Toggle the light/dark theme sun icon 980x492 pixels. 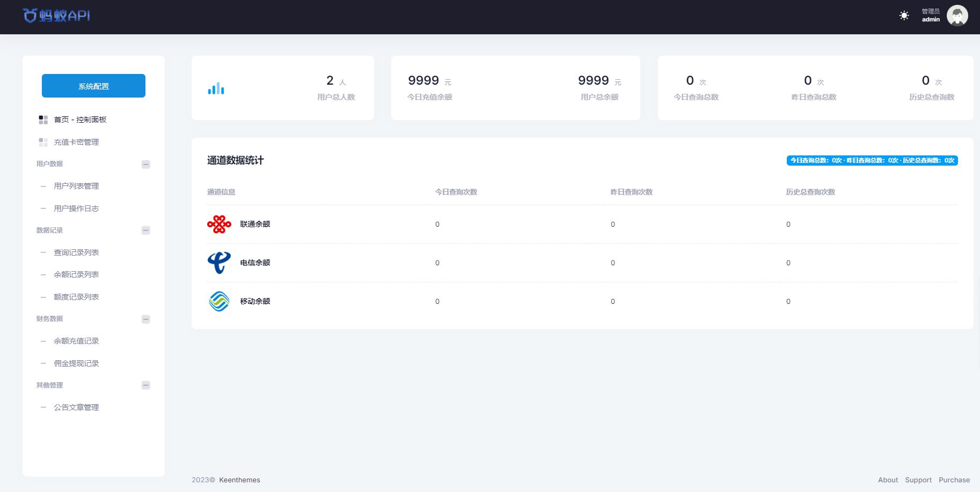[904, 16]
